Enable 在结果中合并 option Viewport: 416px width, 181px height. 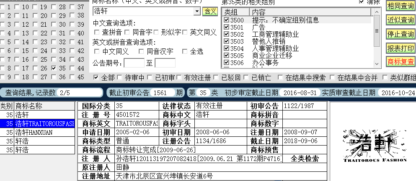click(x=332, y=78)
